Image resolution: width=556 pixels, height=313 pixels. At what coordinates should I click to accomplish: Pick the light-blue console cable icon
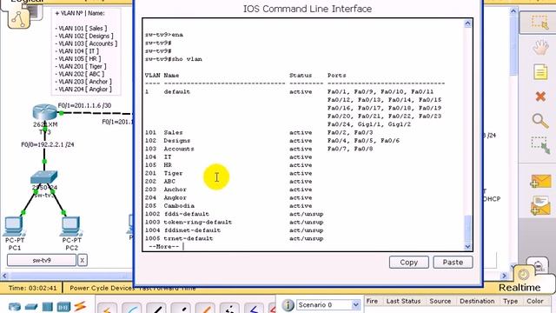point(131,309)
